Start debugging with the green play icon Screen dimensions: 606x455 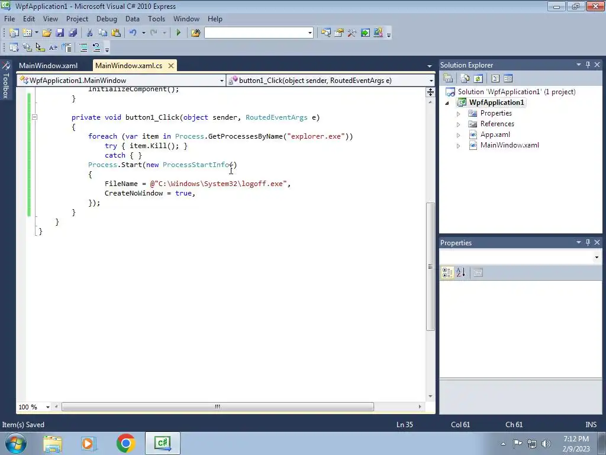[x=179, y=33]
